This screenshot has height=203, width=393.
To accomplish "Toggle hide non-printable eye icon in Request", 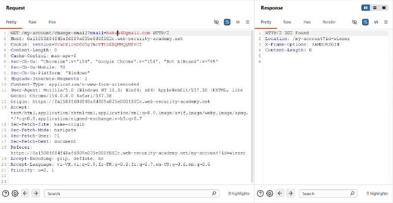I will [217, 22].
